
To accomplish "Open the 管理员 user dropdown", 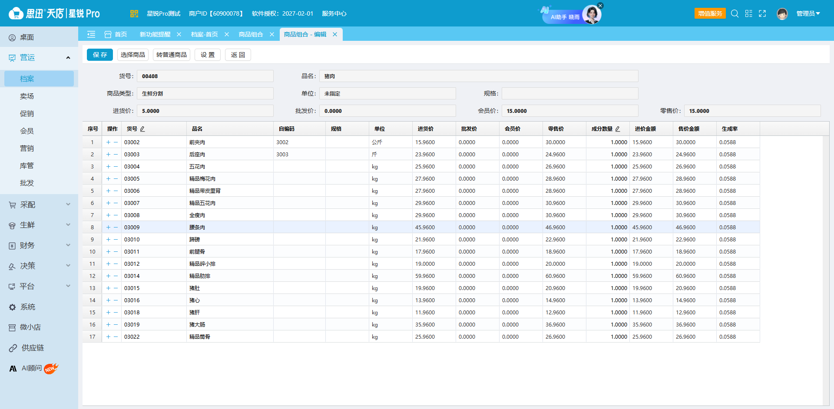I will coord(808,13).
